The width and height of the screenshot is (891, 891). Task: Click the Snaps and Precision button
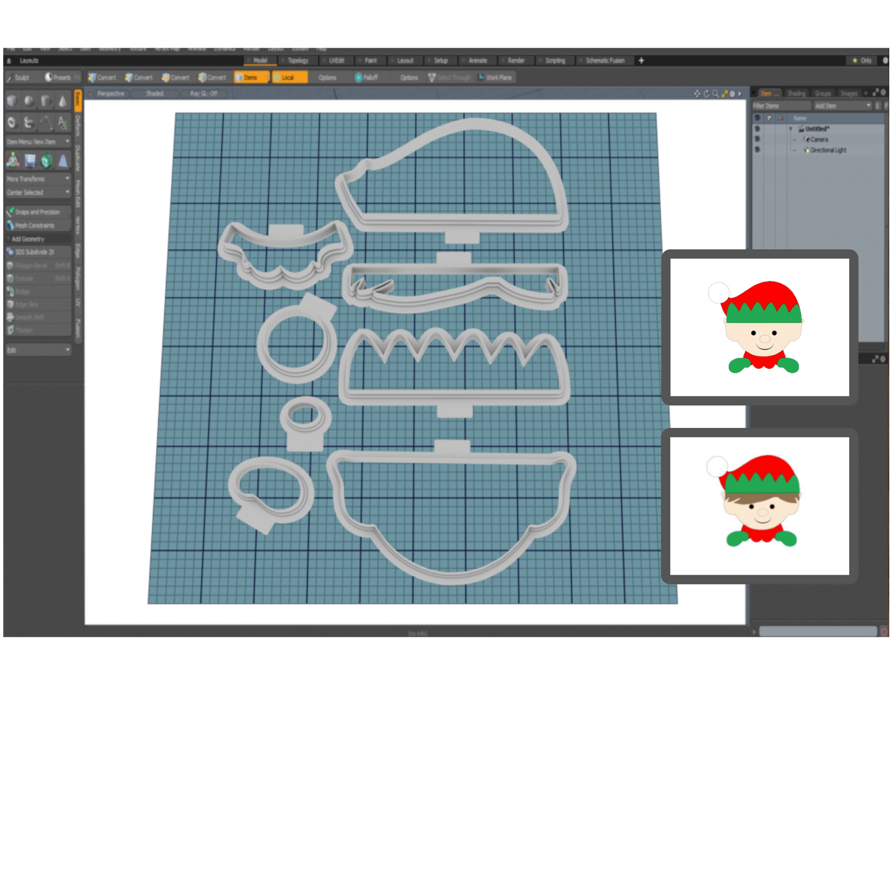[37, 212]
